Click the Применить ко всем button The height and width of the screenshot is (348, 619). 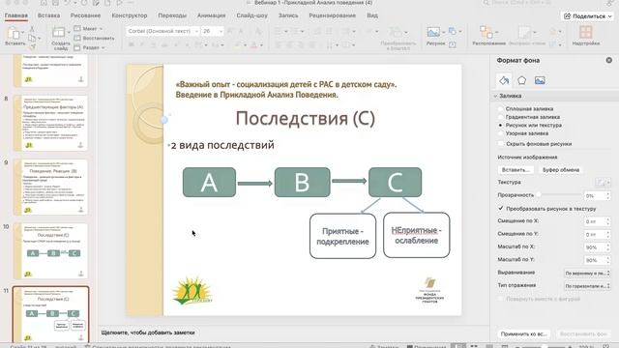point(523,333)
